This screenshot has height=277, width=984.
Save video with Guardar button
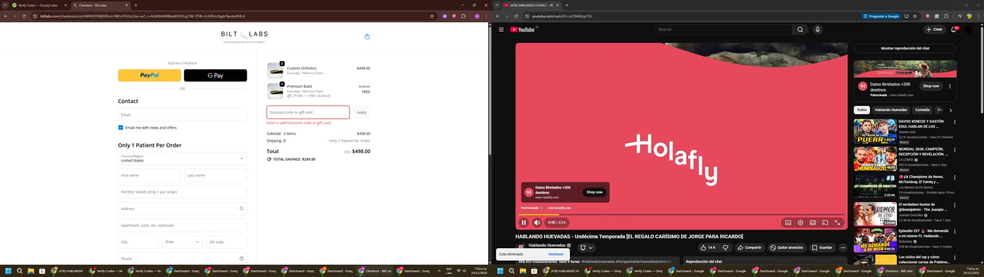coord(822,247)
